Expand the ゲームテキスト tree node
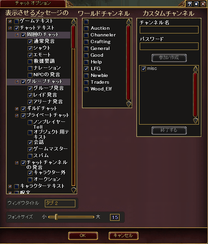208x244 pixels. [10, 21]
